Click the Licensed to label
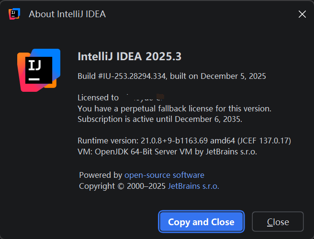The height and width of the screenshot is (239, 314). tap(98, 98)
